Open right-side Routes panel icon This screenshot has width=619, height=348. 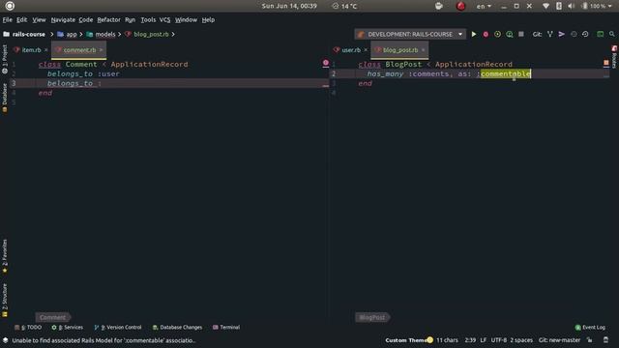(614, 56)
